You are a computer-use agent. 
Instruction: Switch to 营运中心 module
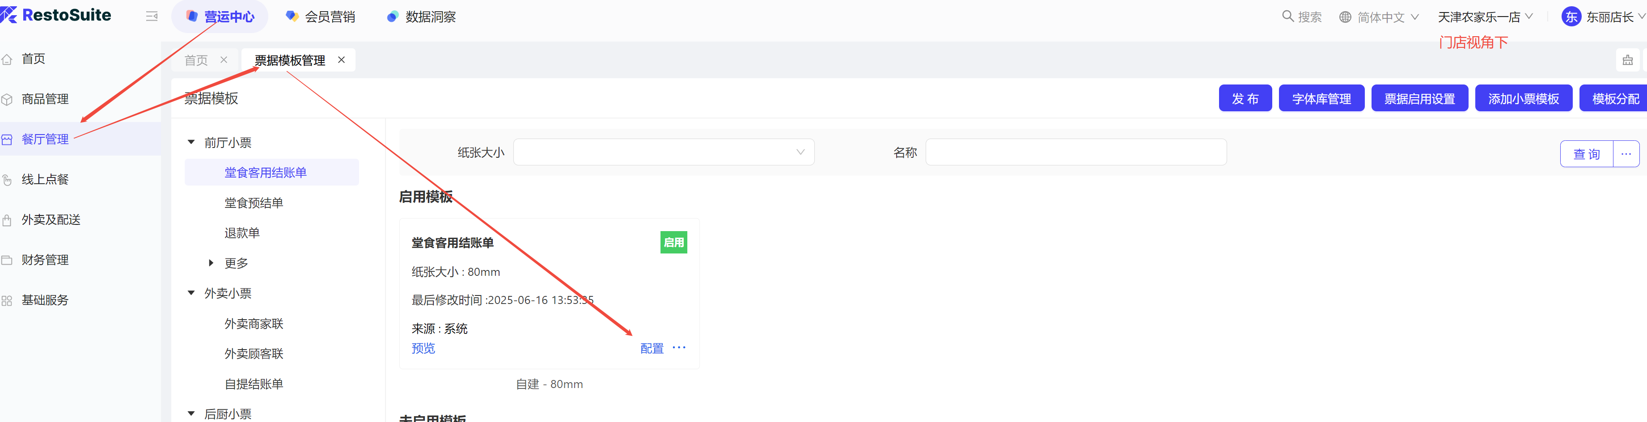point(219,17)
